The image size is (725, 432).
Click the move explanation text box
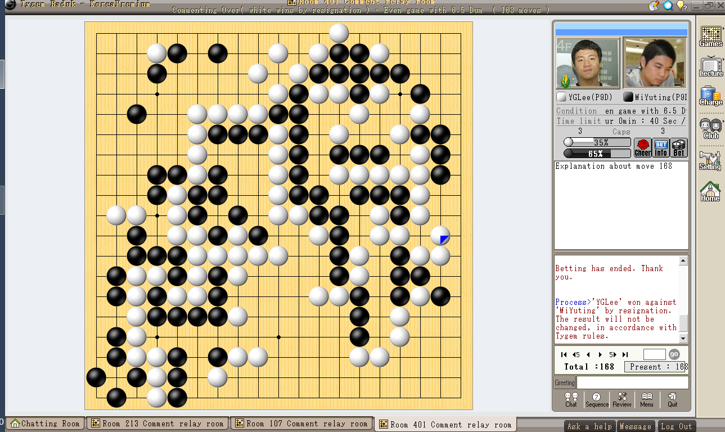tap(622, 205)
